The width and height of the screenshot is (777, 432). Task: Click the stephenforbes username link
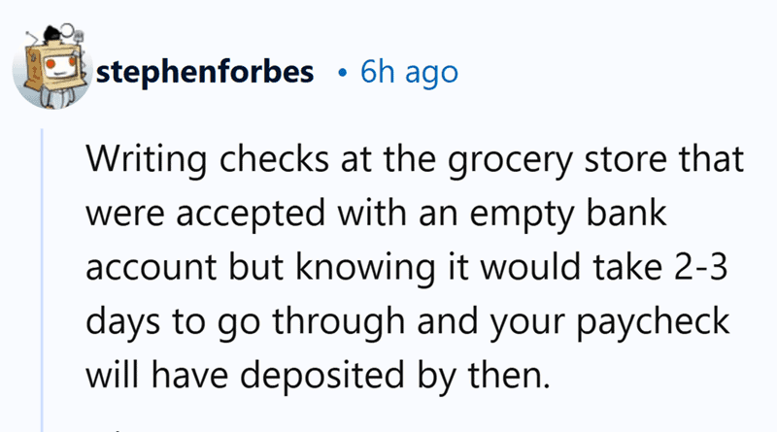point(205,72)
